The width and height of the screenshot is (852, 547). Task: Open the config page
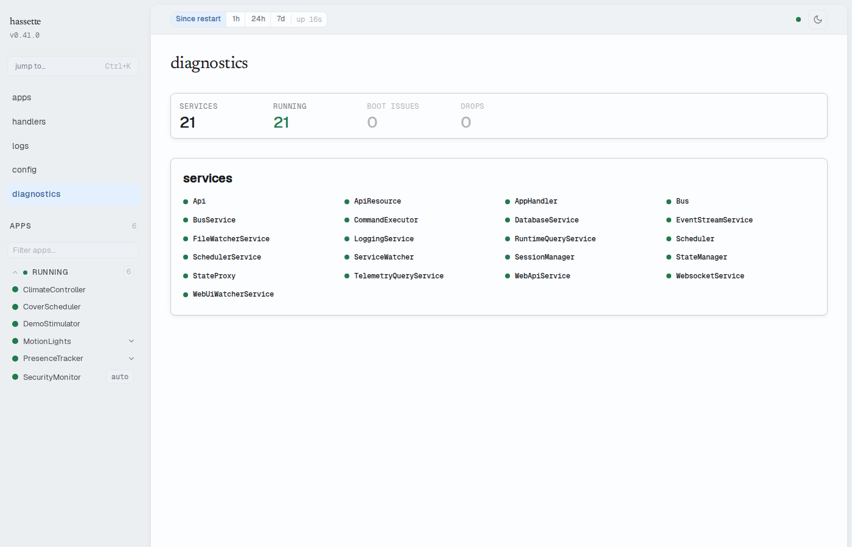pyautogui.click(x=73, y=170)
